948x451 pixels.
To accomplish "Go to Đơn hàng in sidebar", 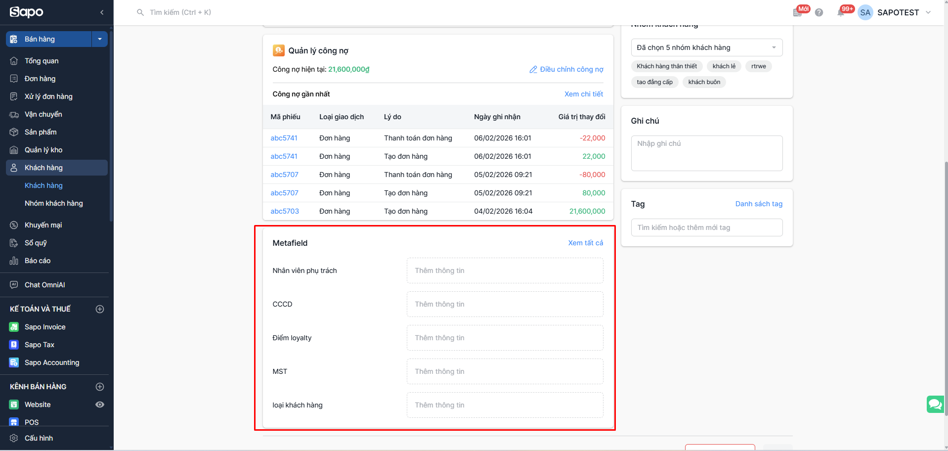I will [x=40, y=79].
